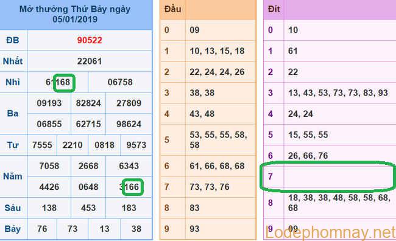Viewport: 396px width, 241px height.
Task: Select the Đầu values '10, 13, 15, 18'
Action: (x=217, y=51)
